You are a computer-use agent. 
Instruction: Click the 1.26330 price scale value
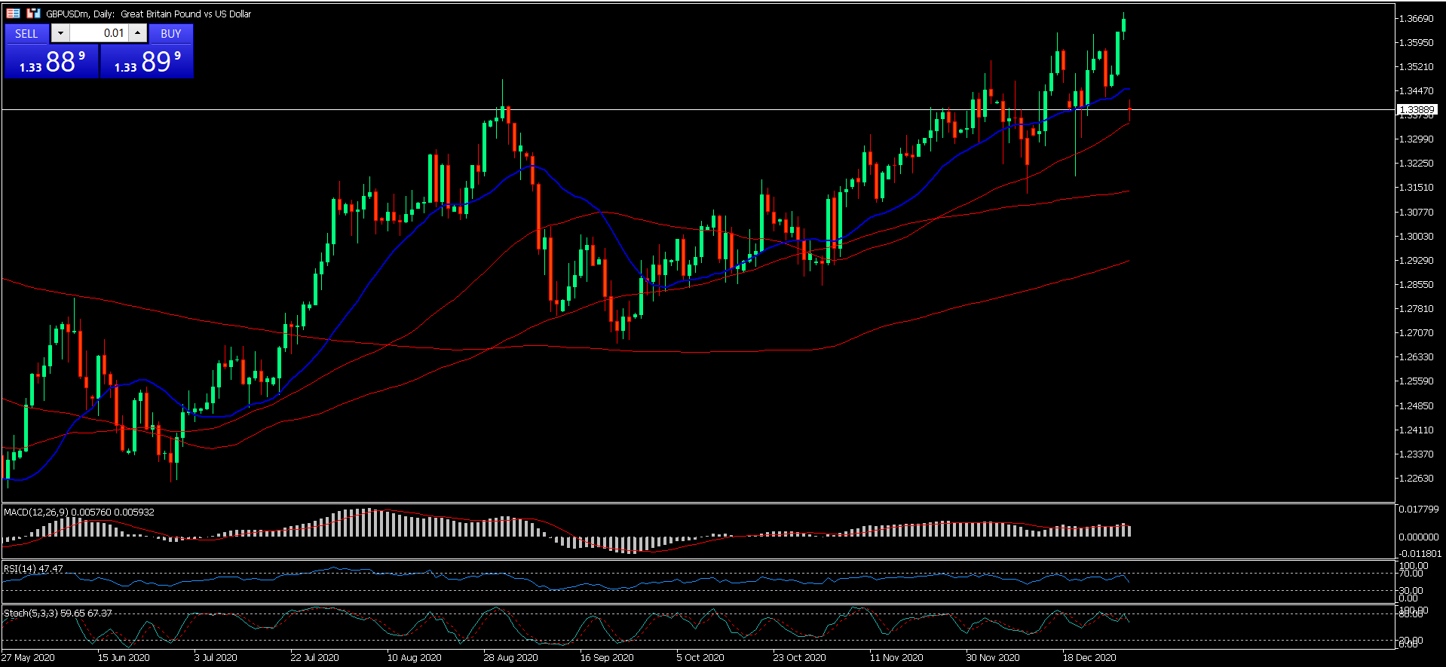point(1416,357)
